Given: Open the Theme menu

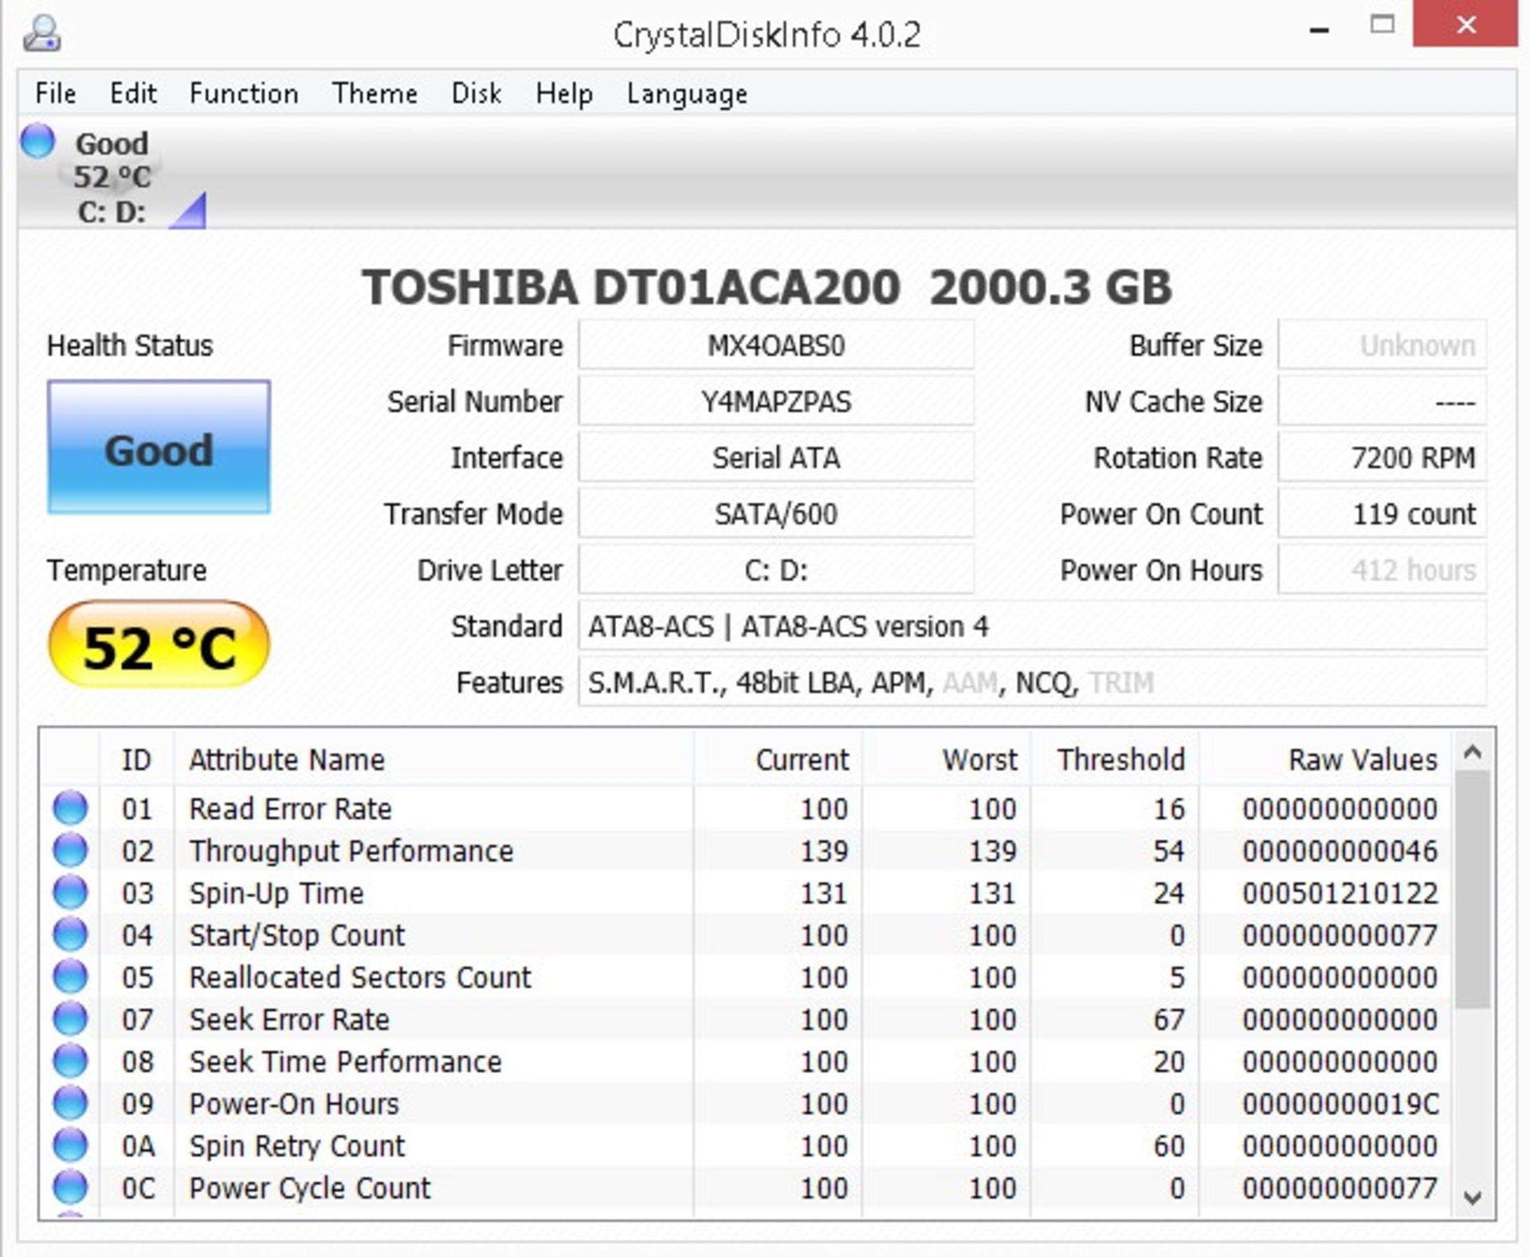Looking at the screenshot, I should pyautogui.click(x=375, y=93).
